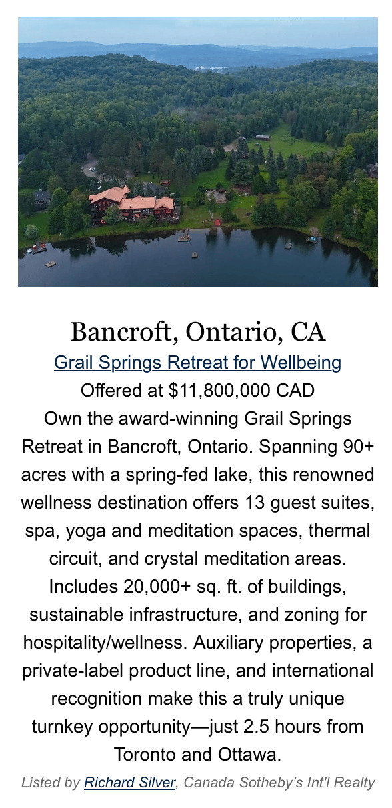
Task: Click the aerial photo of the retreat
Action: coord(198,152)
